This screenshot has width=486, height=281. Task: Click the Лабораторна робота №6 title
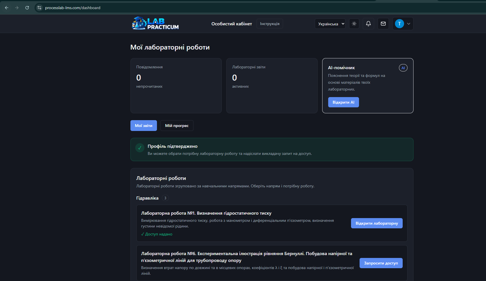tap(247, 257)
